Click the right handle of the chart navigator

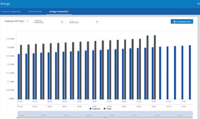pos(192,114)
